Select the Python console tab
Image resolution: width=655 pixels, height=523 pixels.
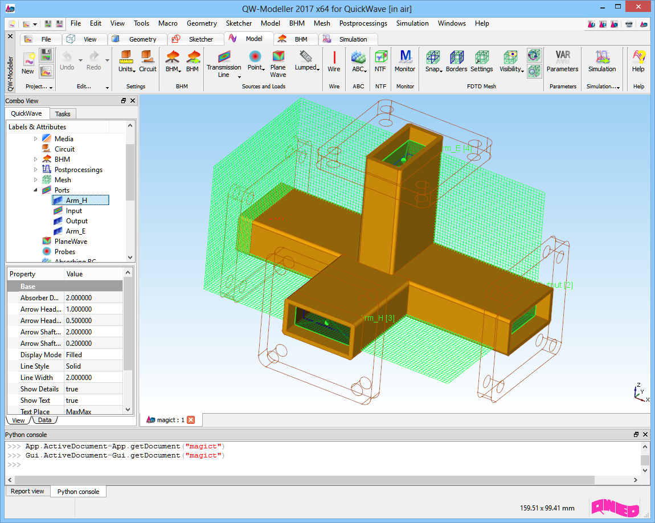coord(78,491)
